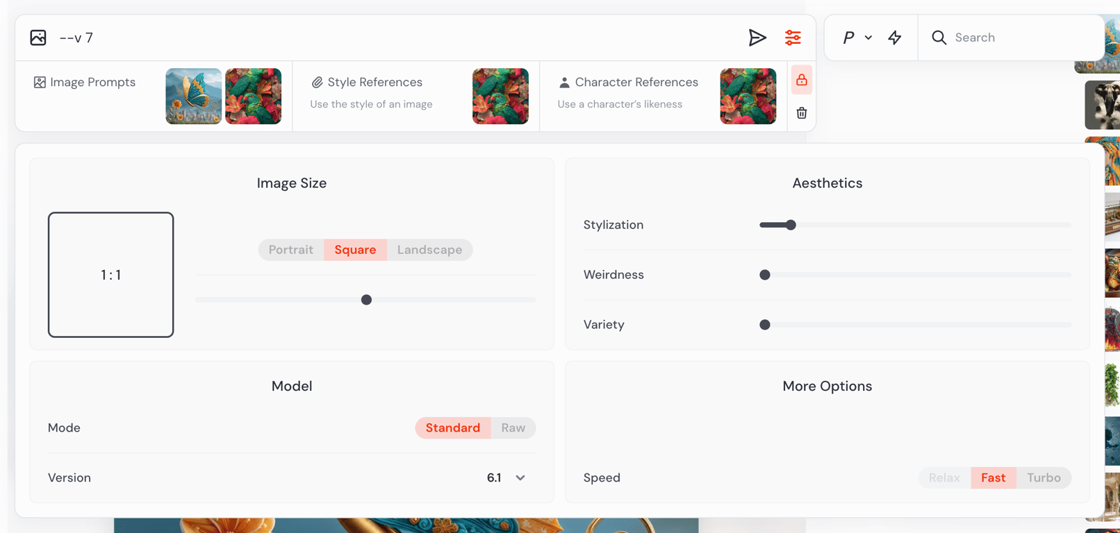This screenshot has height=533, width=1120.
Task: Select the green parrot image prompt thumbnail
Action: pos(254,96)
